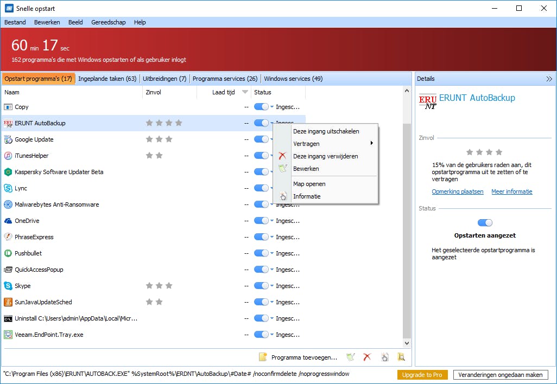Toggle the Malwarebytes Anti-Ransomware switch
This screenshot has width=557, height=384.
pos(262,204)
